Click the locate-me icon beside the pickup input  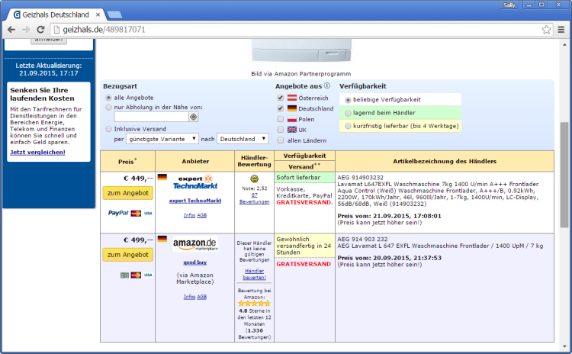194,117
